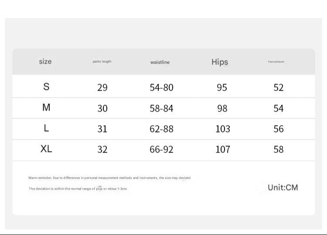Image resolution: width=327 pixels, height=235 pixels.
Task: Click the 'Foot and mouth' column header
Action: point(276,62)
